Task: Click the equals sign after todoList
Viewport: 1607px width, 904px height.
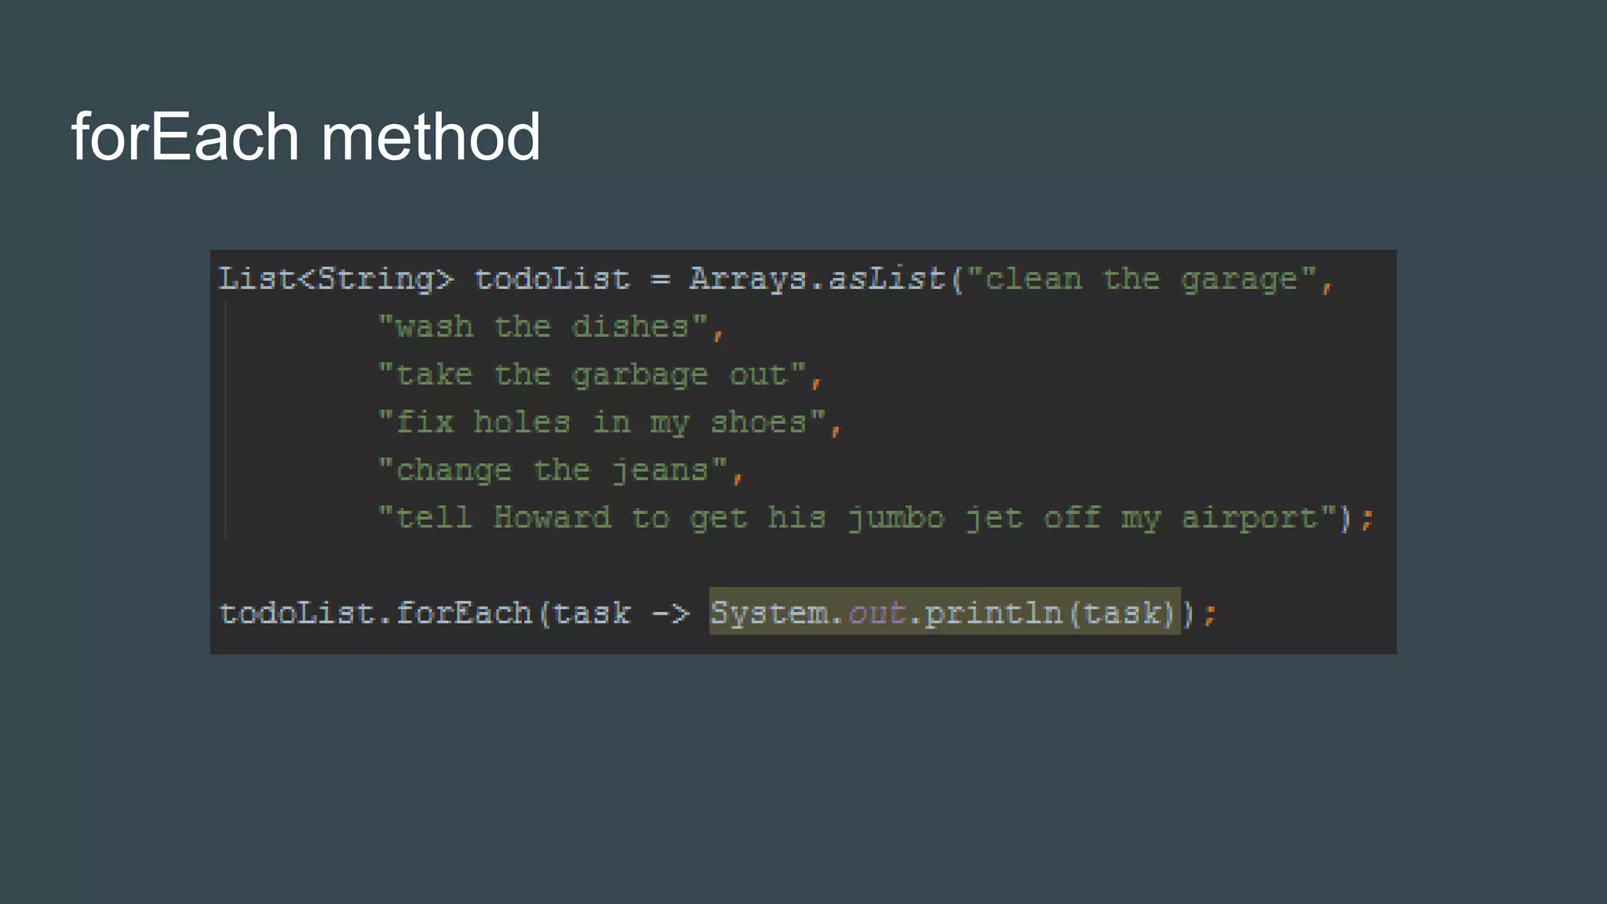Action: 660,279
